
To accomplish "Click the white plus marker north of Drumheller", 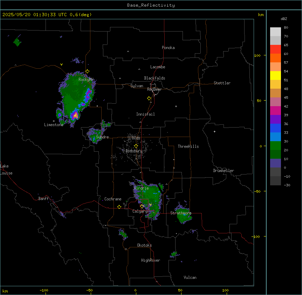I will click(x=214, y=131).
